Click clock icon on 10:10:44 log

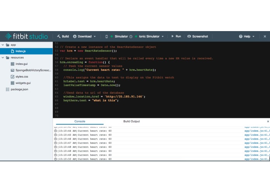click(x=56, y=131)
